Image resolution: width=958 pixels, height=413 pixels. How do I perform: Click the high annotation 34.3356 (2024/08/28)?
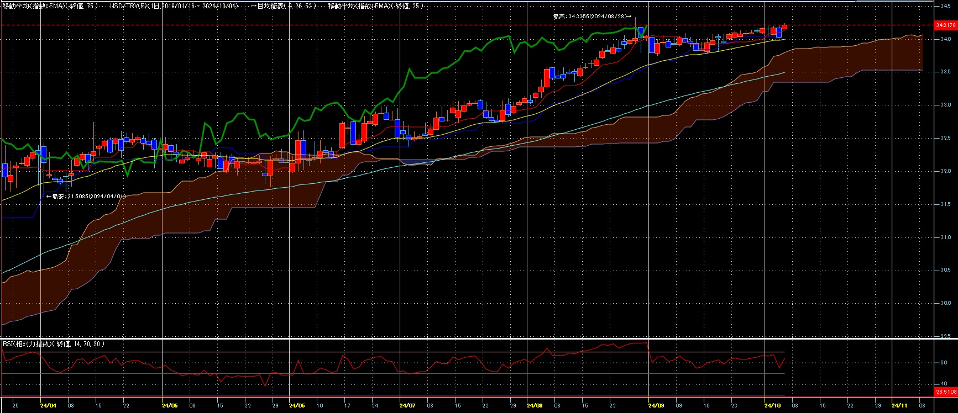pos(592,17)
